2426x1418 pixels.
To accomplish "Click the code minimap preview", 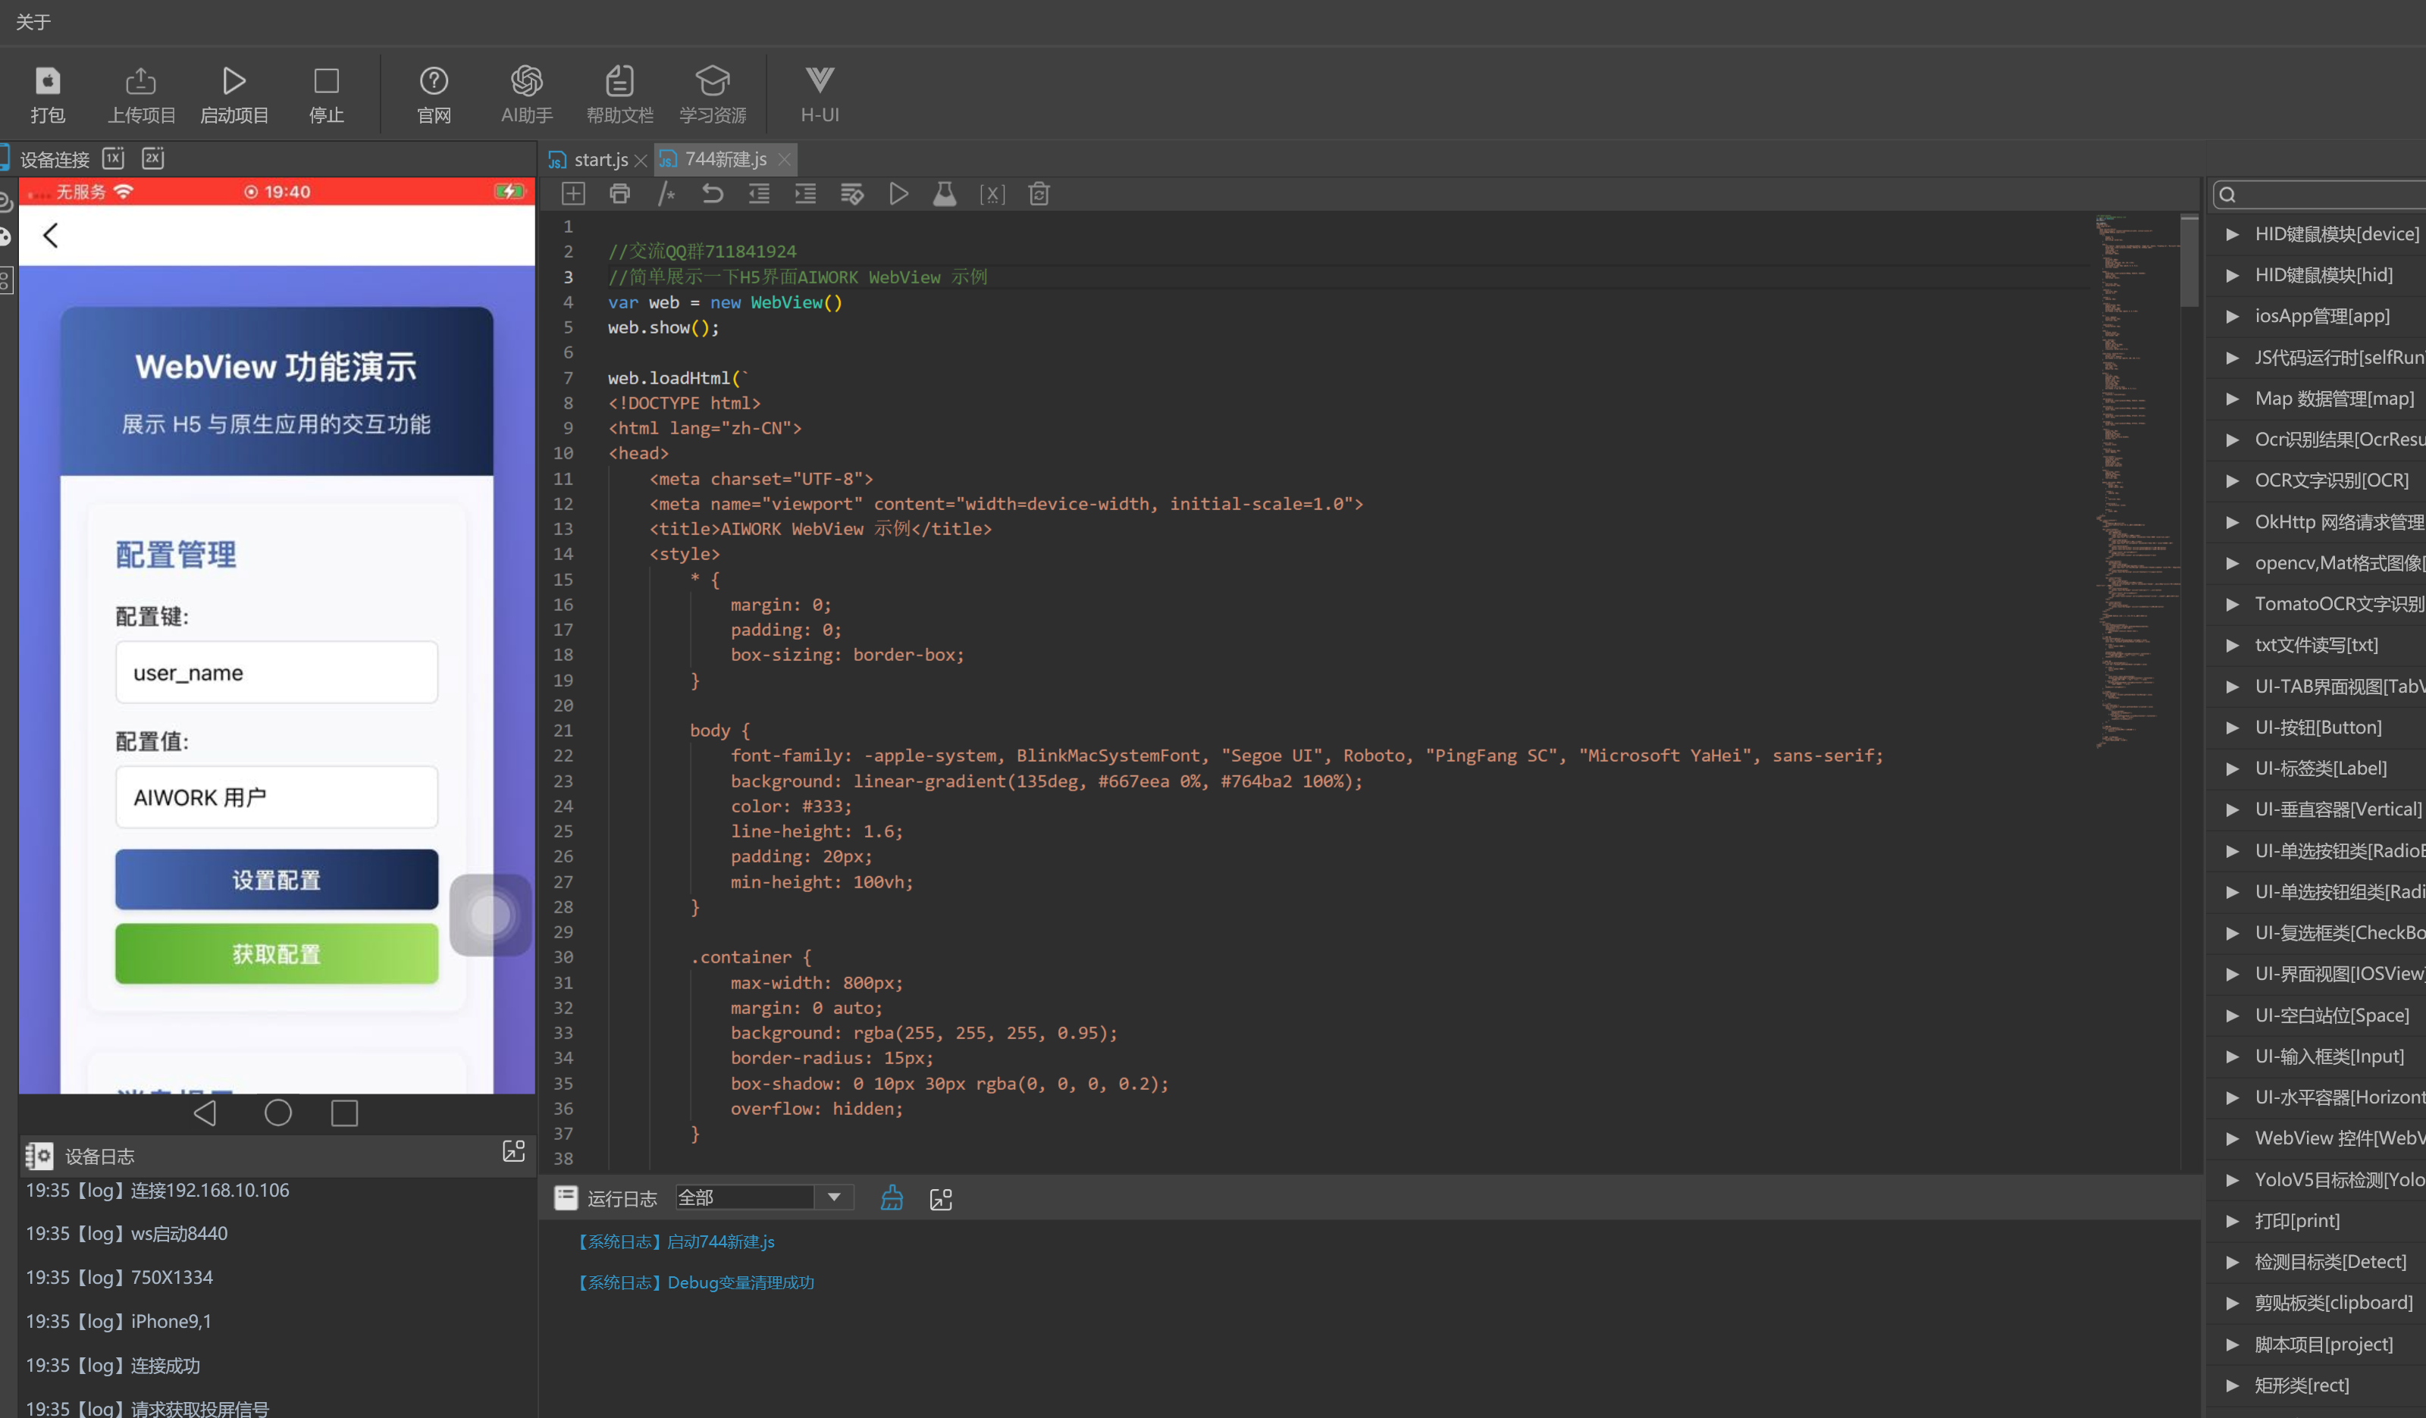I will (x=2137, y=481).
